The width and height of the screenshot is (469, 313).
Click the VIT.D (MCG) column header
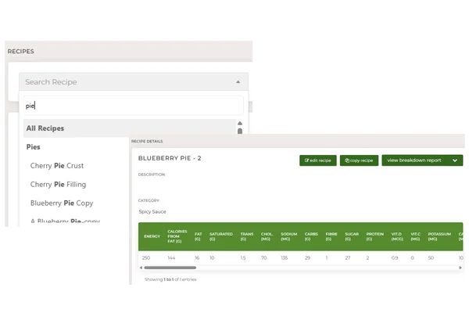[397, 236]
